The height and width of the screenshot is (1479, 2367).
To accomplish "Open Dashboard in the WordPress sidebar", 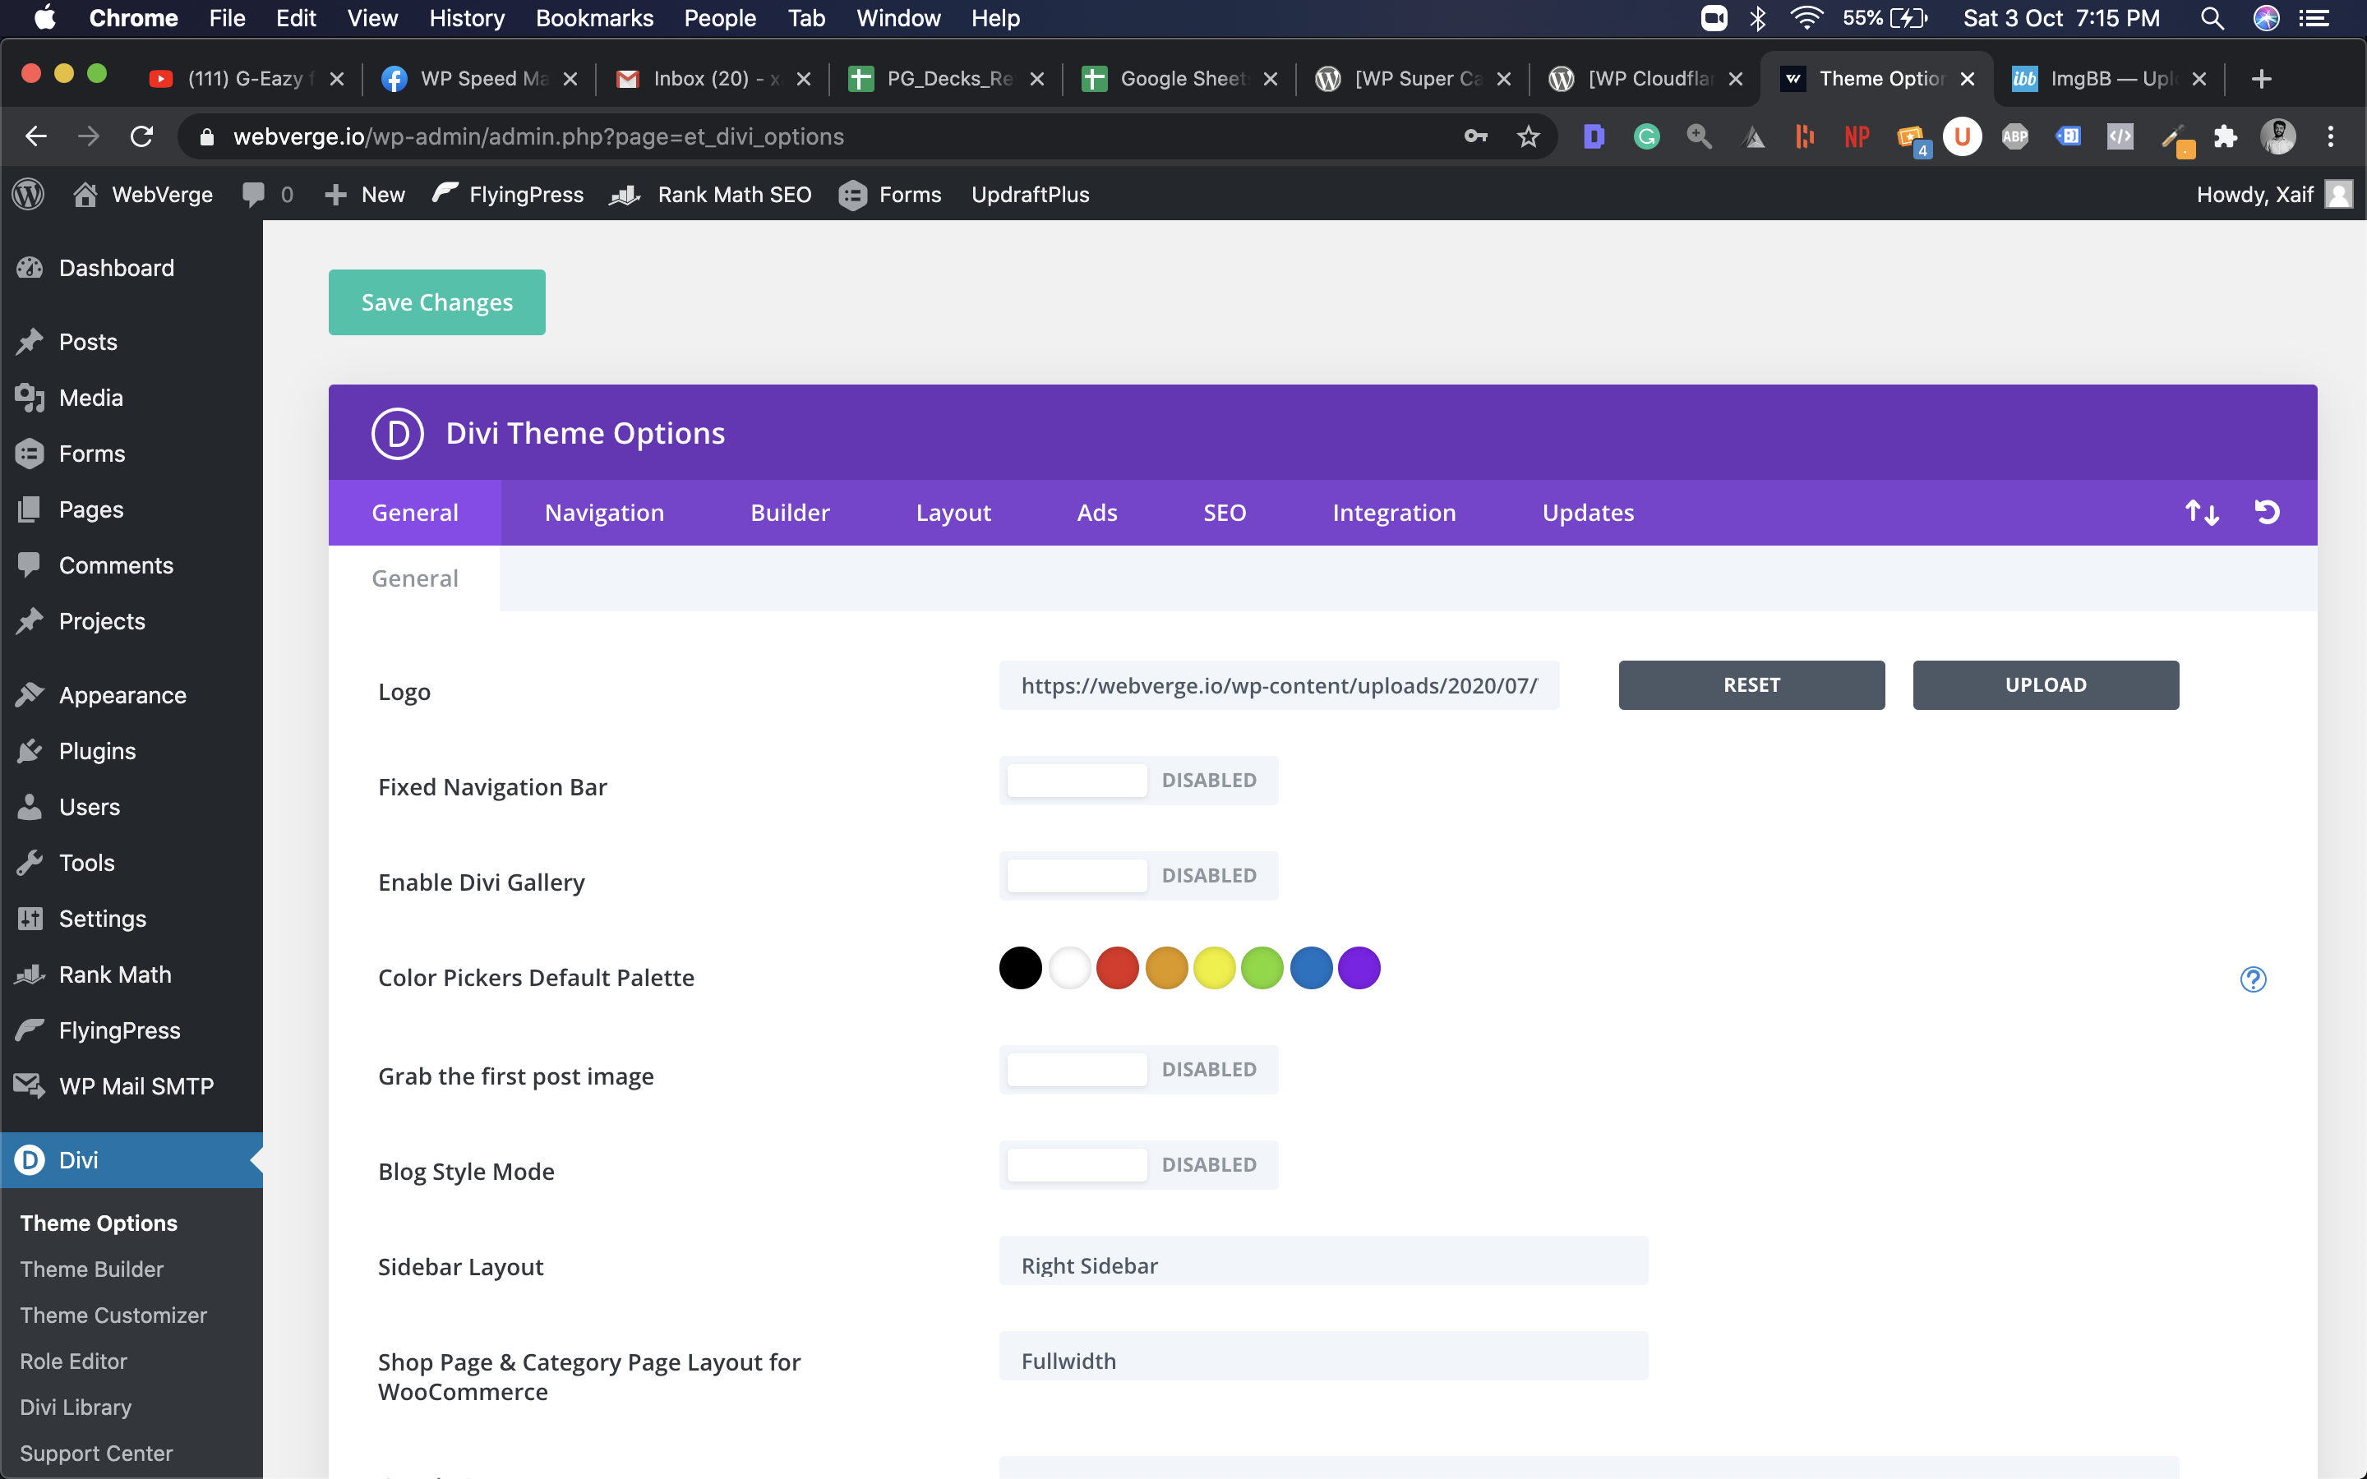I will coord(131,268).
